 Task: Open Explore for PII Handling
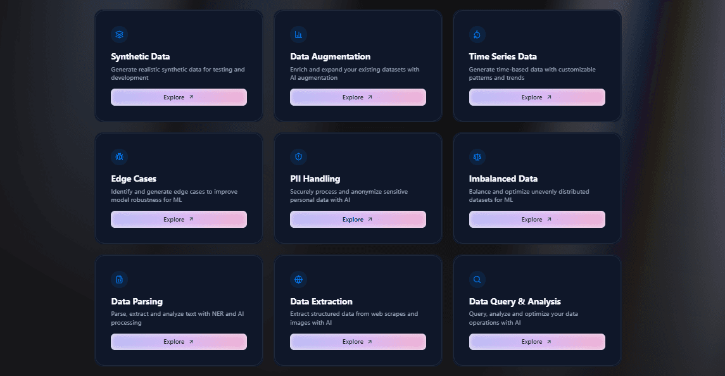click(x=358, y=220)
